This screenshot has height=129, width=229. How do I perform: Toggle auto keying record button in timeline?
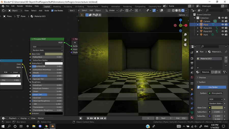(x=81, y=118)
